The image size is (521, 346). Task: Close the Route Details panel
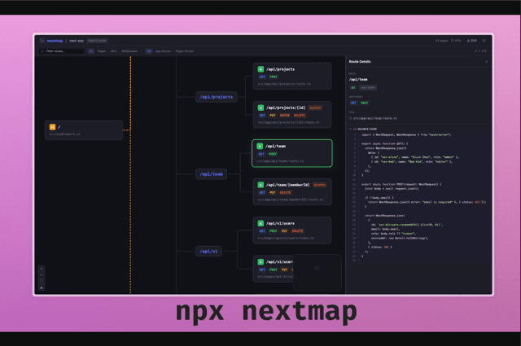coord(487,62)
